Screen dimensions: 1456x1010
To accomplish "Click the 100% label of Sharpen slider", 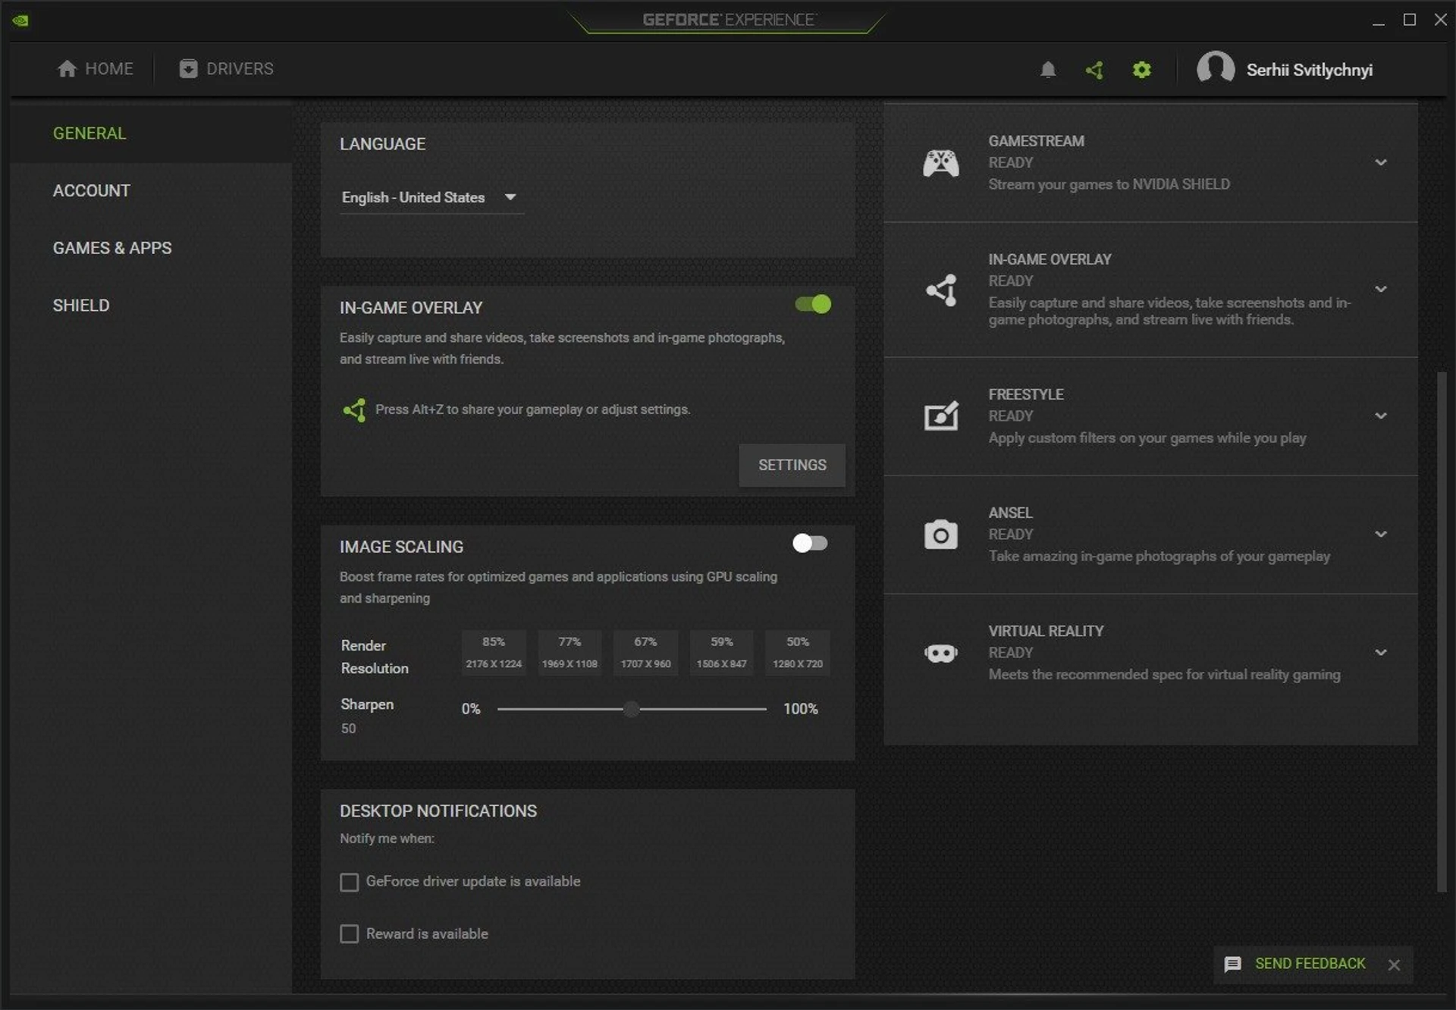I will [800, 709].
